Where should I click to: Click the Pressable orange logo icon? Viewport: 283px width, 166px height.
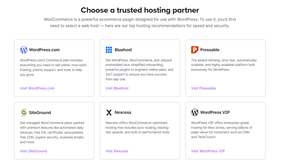(x=195, y=50)
